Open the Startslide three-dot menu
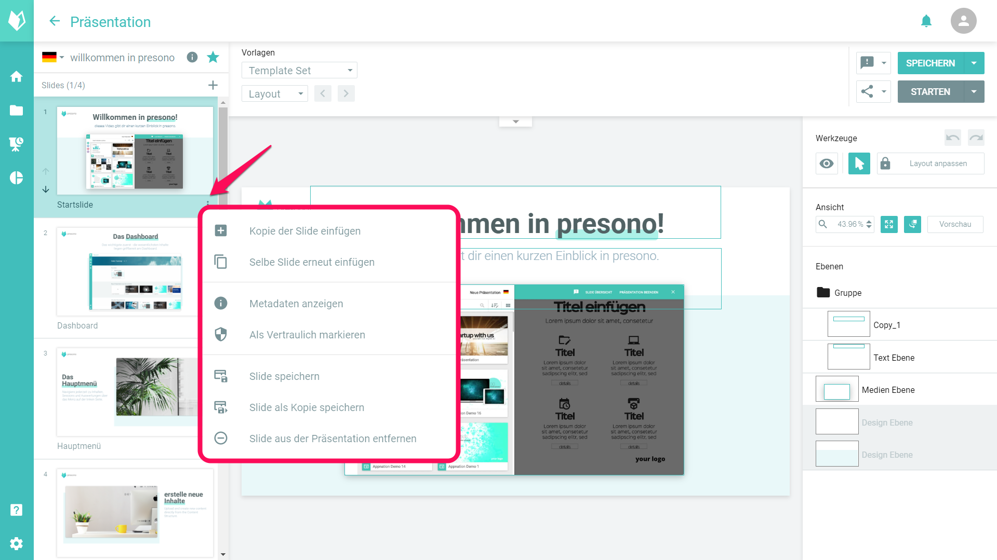Screen dimensions: 997x560 pyautogui.click(x=208, y=204)
